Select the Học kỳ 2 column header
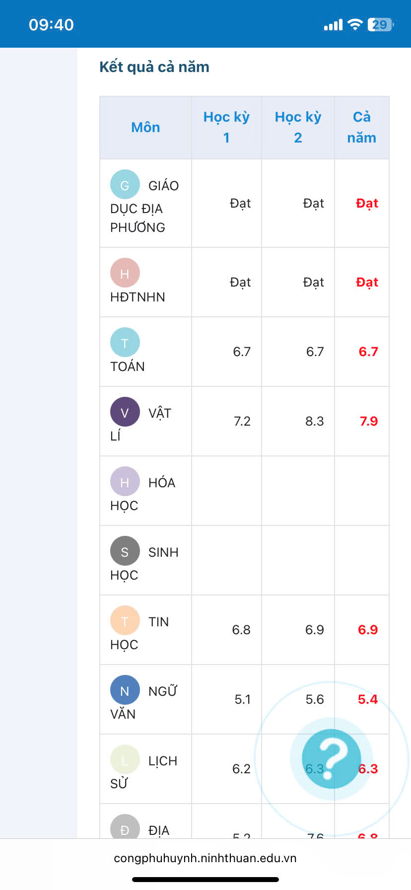411x890 pixels. (x=298, y=127)
